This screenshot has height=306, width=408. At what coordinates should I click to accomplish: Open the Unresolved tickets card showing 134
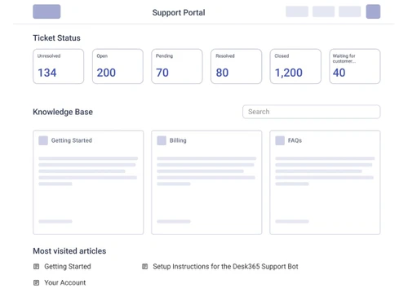tap(59, 66)
